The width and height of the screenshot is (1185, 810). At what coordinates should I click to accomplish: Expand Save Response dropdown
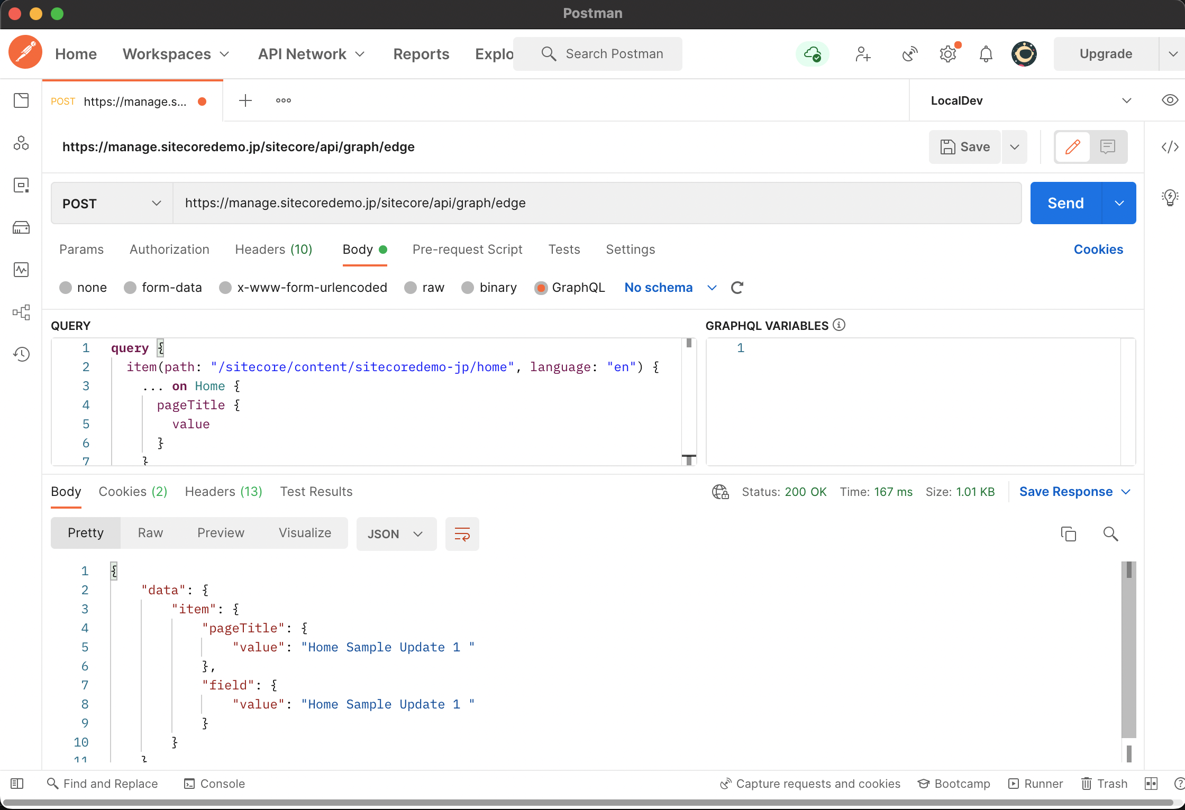coord(1126,492)
